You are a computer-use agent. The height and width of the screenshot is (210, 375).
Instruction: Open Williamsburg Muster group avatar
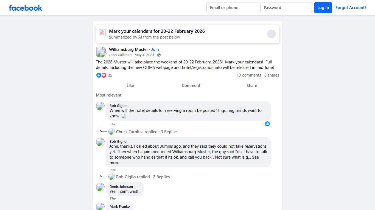[x=101, y=52]
